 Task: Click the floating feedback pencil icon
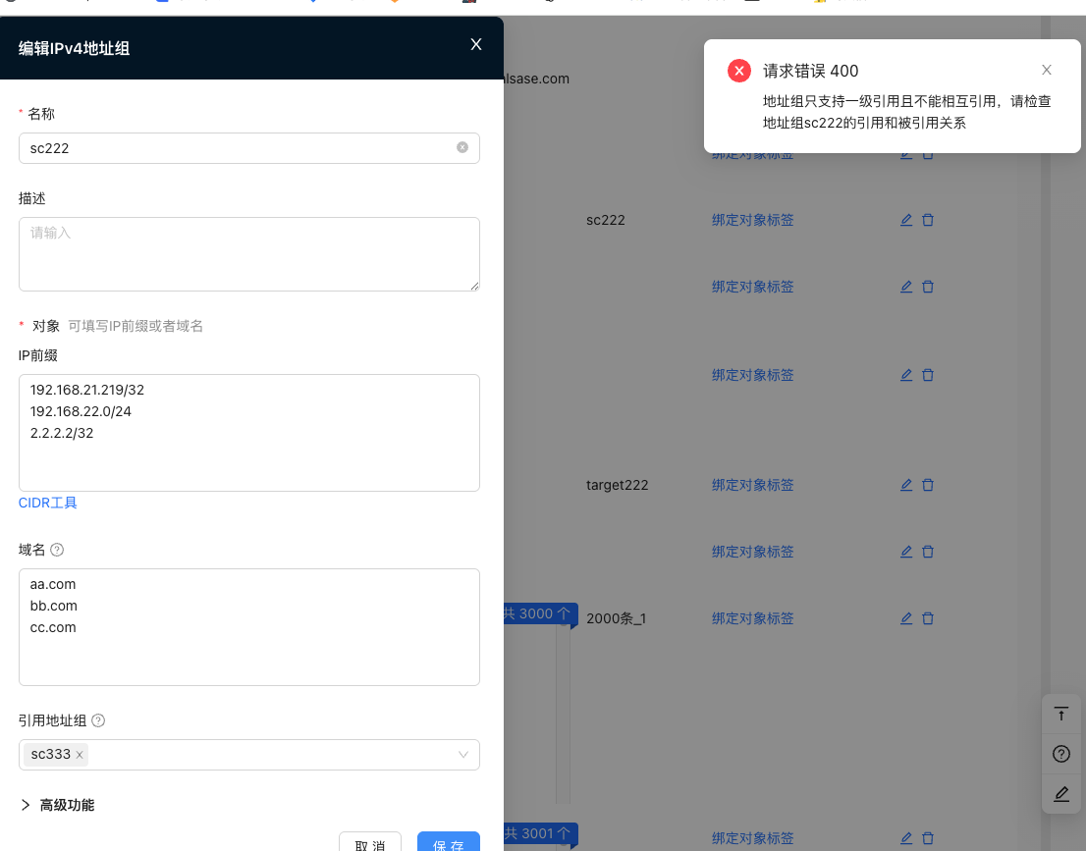click(1060, 793)
